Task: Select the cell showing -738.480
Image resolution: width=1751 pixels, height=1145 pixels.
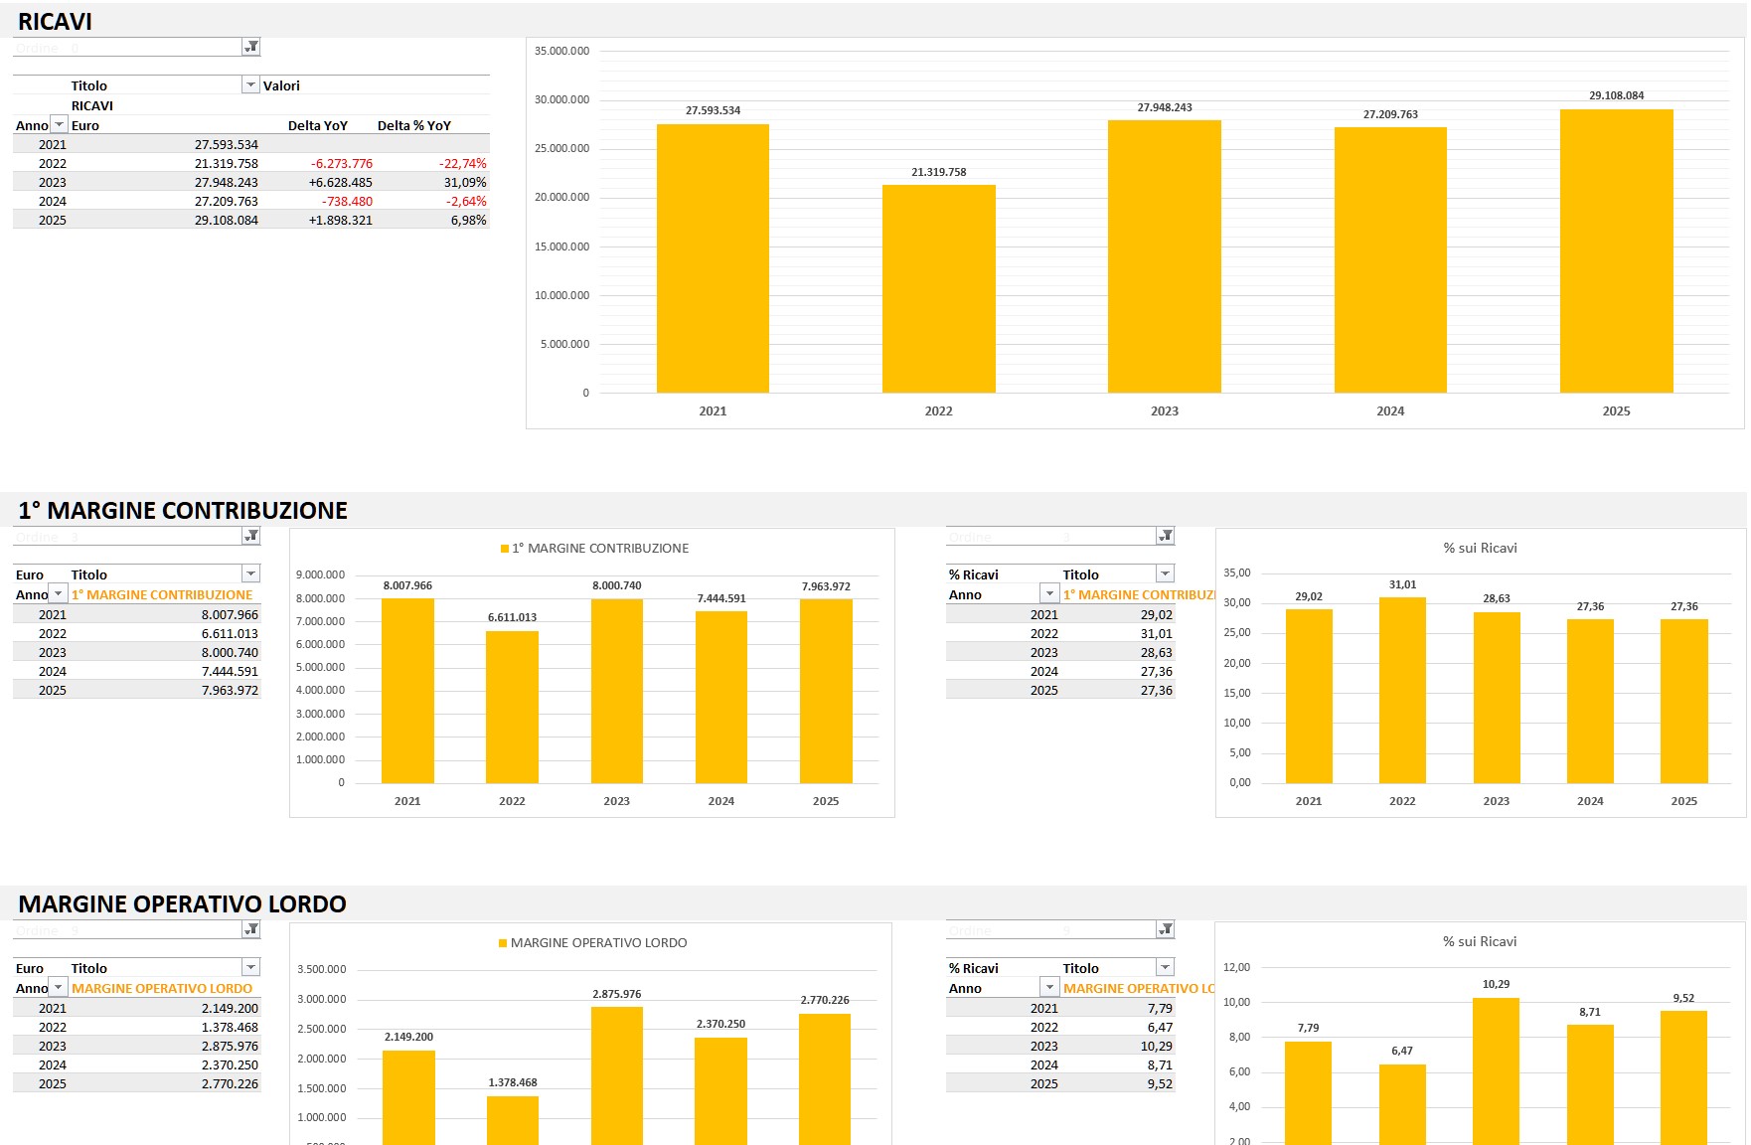Action: 347,201
